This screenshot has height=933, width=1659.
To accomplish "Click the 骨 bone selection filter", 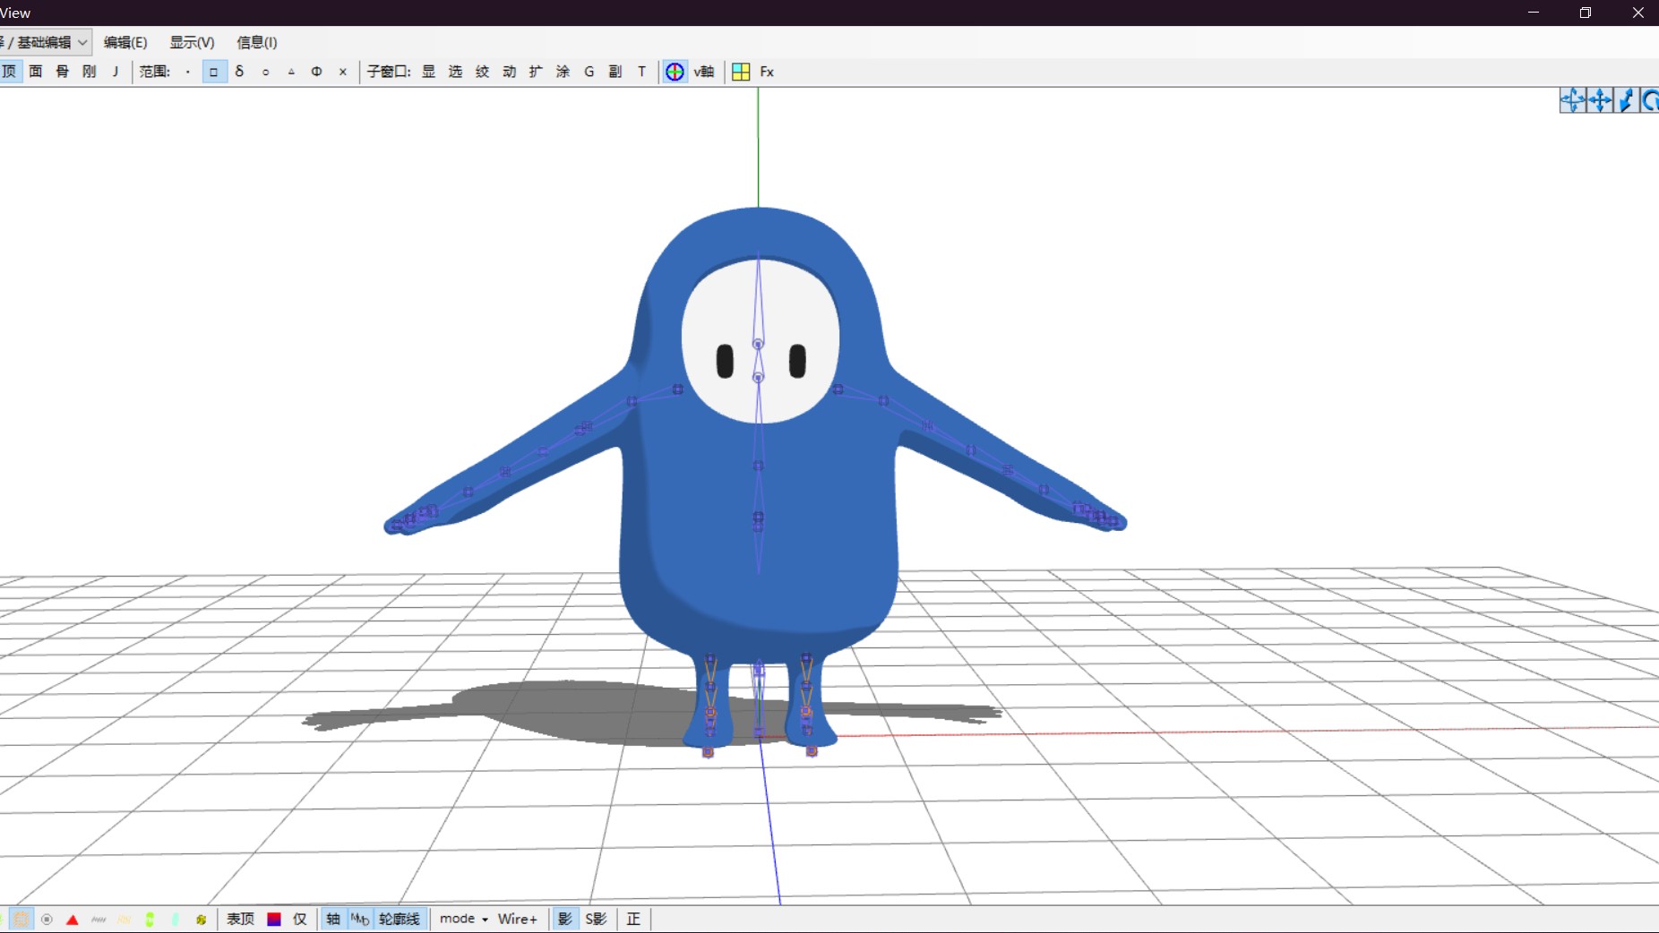I will (62, 72).
